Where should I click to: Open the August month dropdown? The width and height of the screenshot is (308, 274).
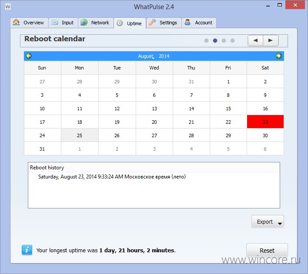(x=146, y=56)
